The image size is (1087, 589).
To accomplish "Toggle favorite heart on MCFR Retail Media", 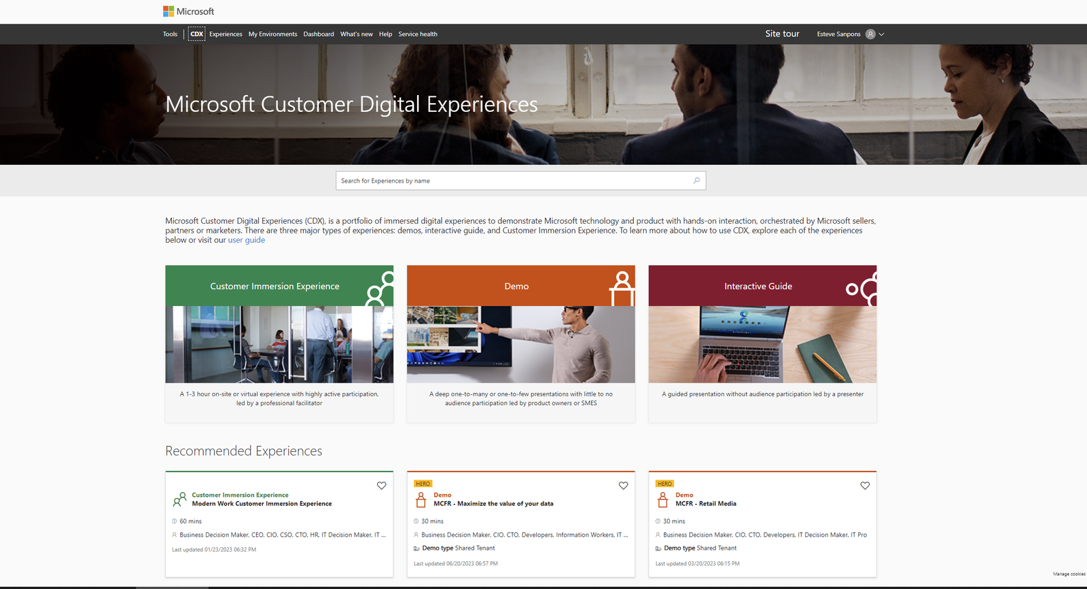I will click(x=865, y=486).
